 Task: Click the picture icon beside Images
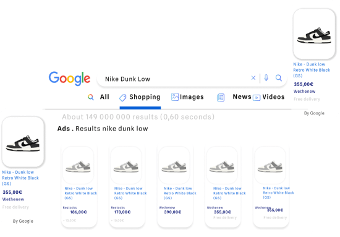[x=175, y=97]
